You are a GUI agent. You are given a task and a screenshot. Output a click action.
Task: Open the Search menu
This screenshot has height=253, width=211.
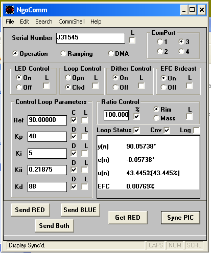44,22
